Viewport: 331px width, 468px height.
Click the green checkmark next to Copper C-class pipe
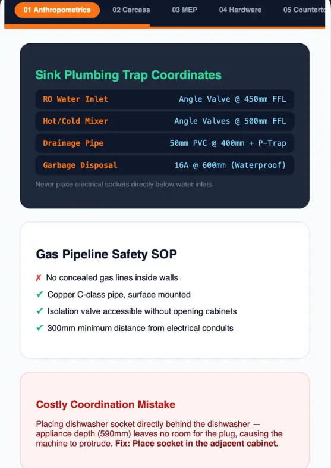tap(40, 295)
